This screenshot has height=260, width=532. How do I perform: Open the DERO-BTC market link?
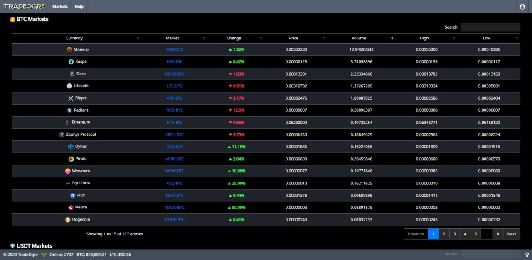[x=175, y=74]
